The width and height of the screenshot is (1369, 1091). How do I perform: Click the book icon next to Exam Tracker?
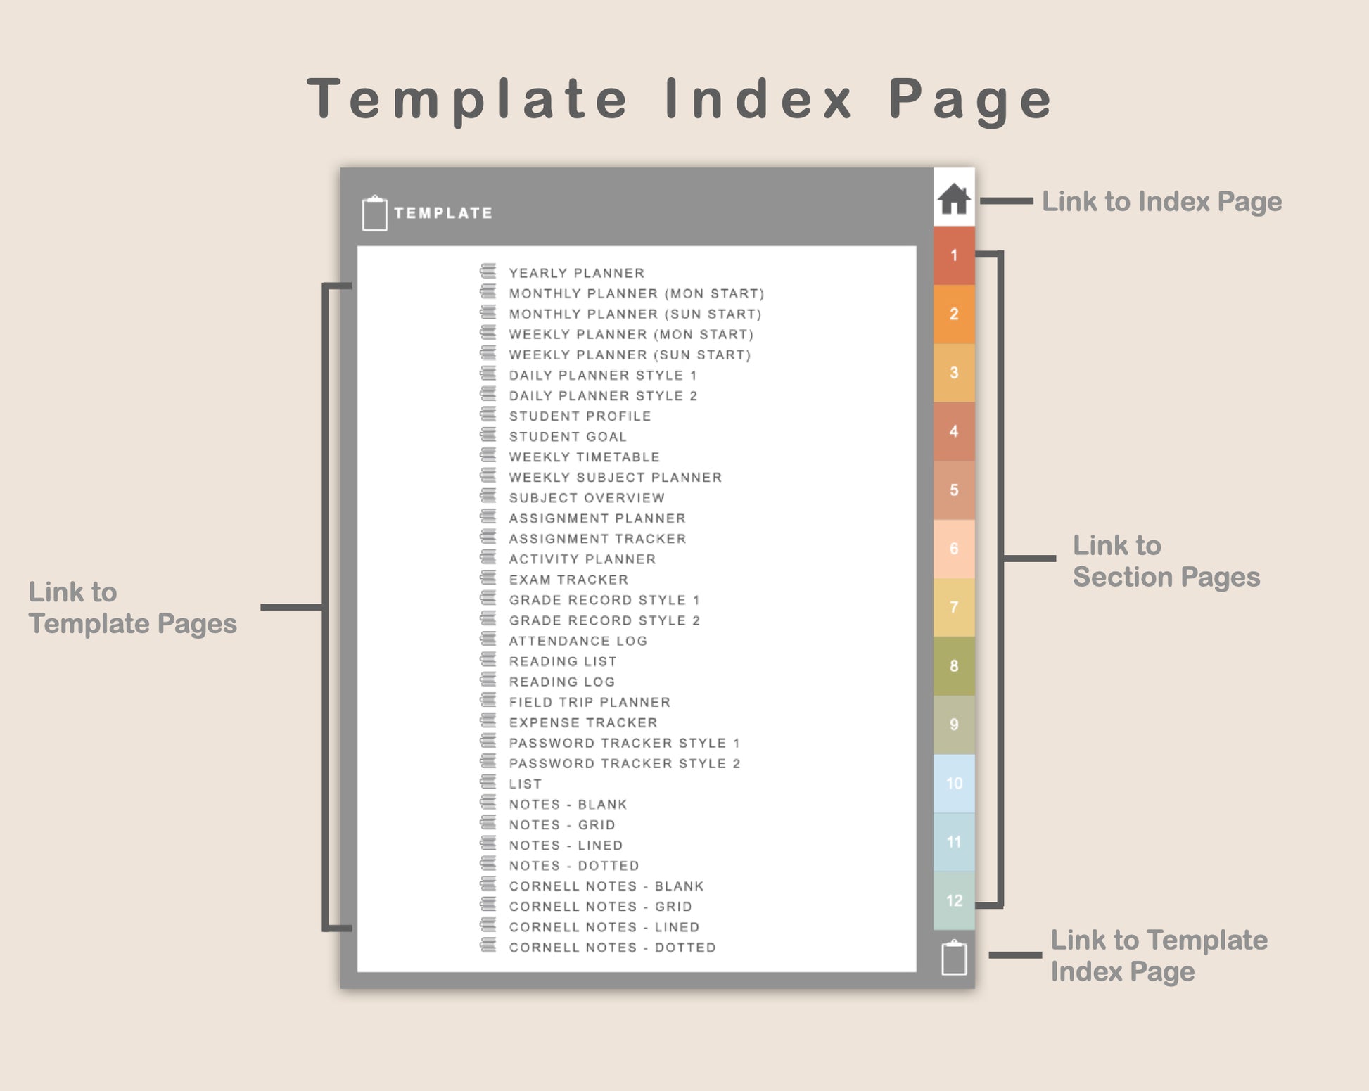tap(488, 578)
